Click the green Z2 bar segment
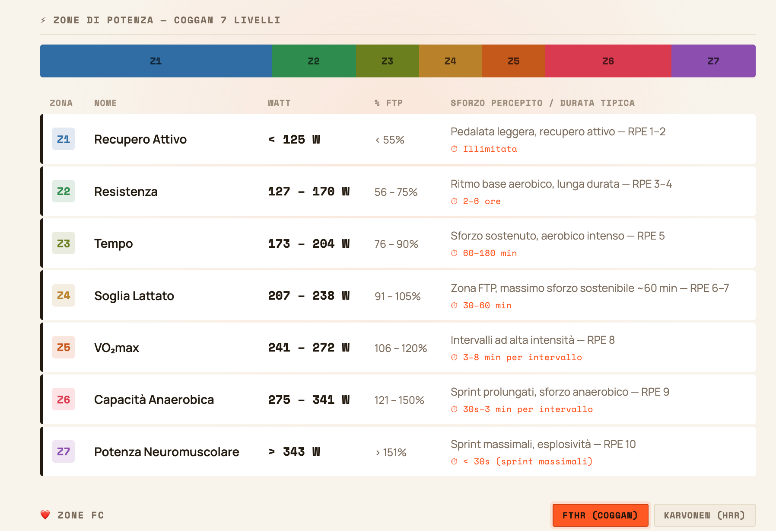776x531 pixels. 314,61
